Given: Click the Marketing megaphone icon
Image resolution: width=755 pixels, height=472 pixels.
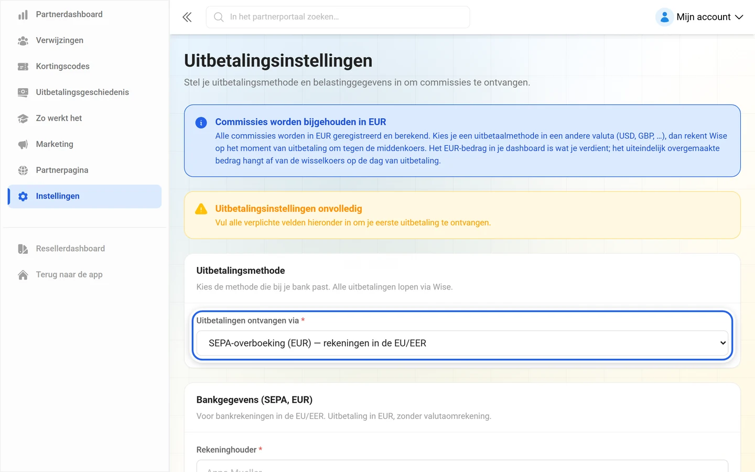Looking at the screenshot, I should [23, 144].
